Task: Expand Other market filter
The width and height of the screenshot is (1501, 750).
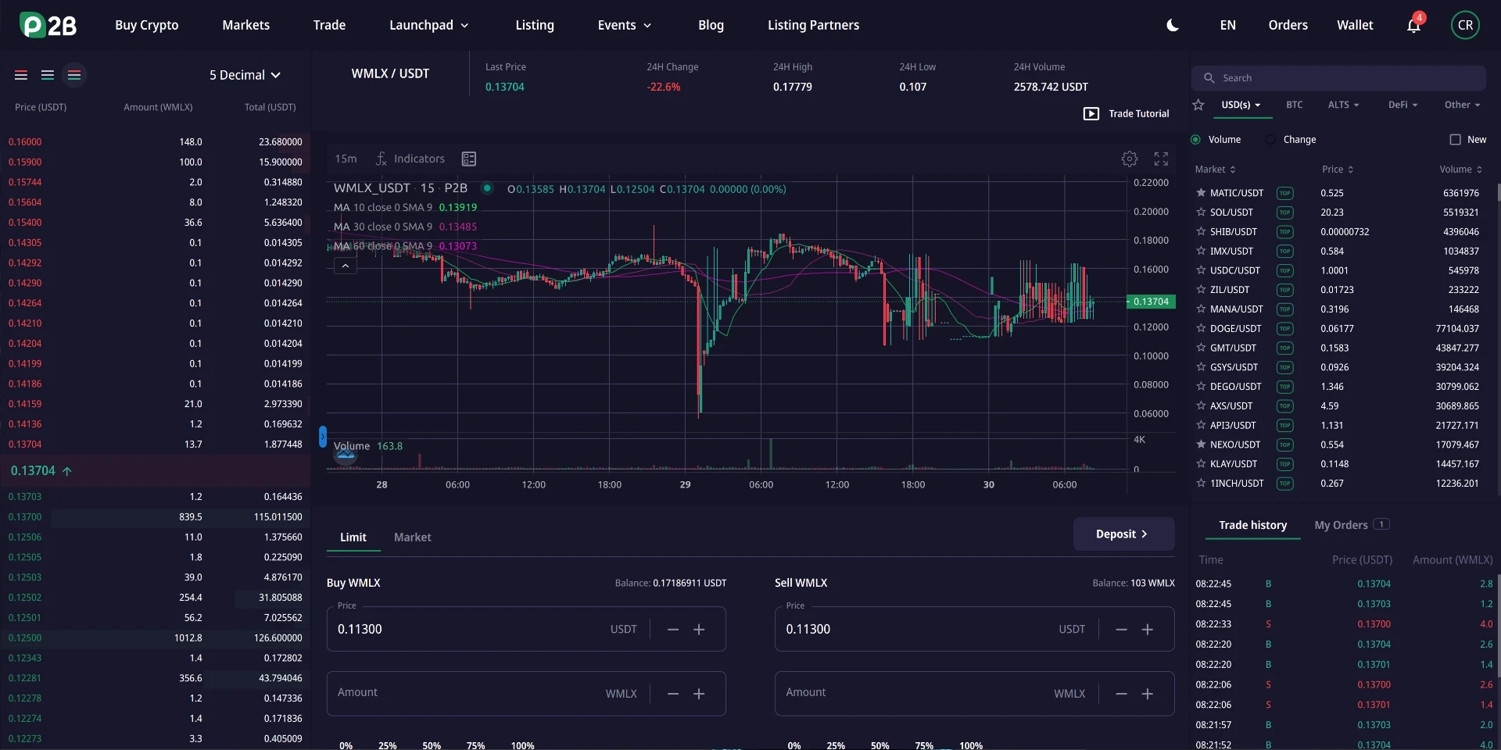Action: click(x=1463, y=105)
